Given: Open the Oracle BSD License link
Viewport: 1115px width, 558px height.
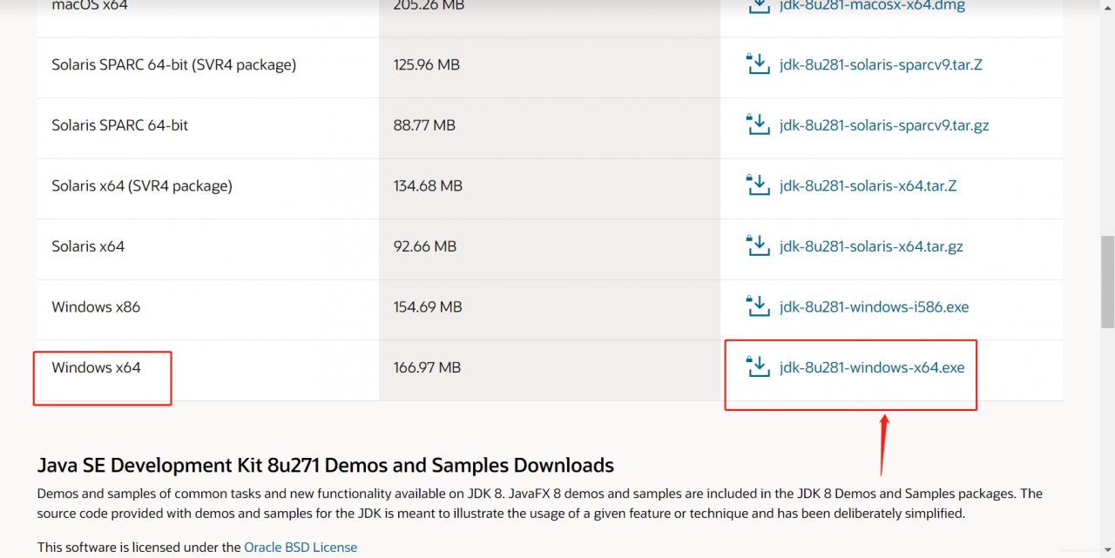Looking at the screenshot, I should (x=301, y=548).
